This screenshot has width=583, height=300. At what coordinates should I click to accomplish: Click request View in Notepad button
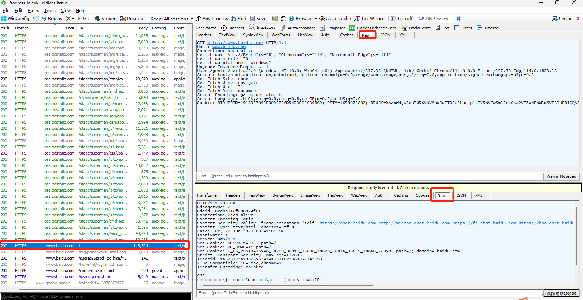point(561,176)
